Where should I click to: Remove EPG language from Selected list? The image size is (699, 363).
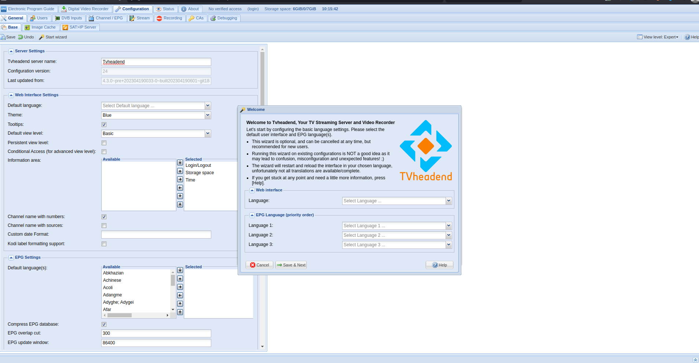180,295
